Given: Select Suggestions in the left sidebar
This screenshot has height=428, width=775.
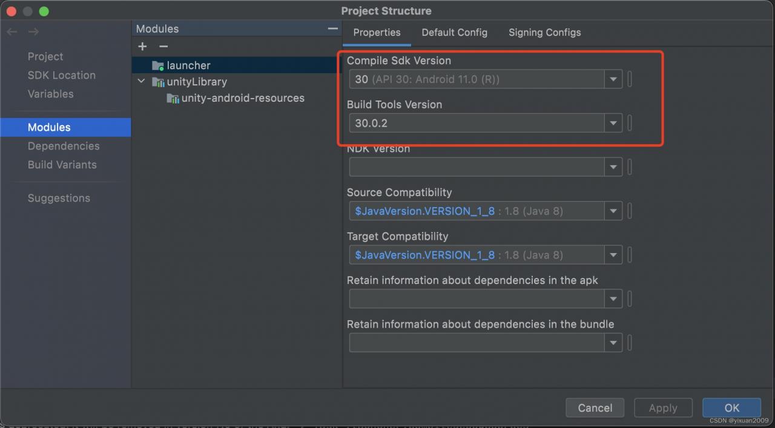Looking at the screenshot, I should [x=59, y=198].
